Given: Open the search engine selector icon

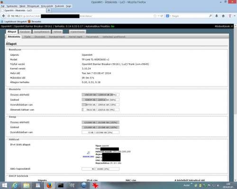Looking at the screenshot, I should pyautogui.click(x=168, y=16).
